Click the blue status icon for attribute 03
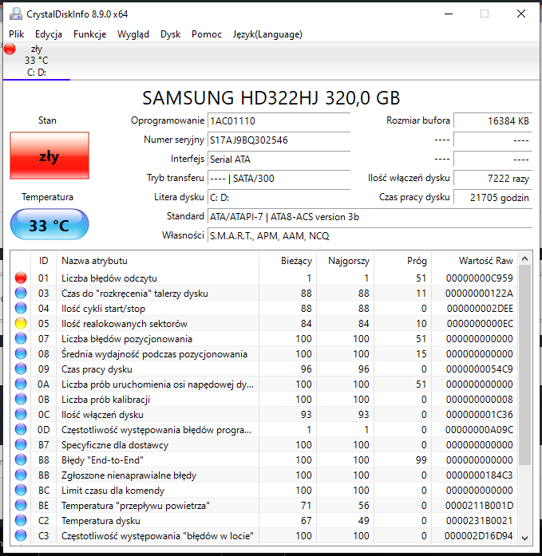The height and width of the screenshot is (556, 542). click(21, 293)
